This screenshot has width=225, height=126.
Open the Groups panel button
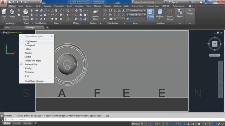coord(190,12)
